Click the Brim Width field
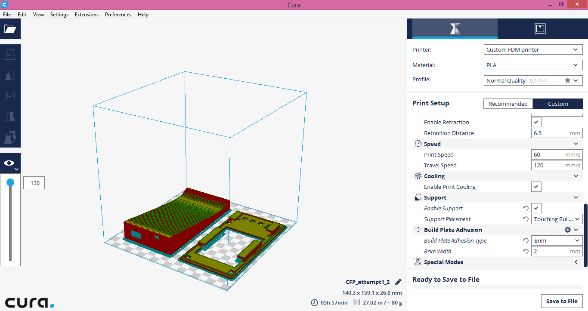The width and height of the screenshot is (588, 311). (557, 251)
